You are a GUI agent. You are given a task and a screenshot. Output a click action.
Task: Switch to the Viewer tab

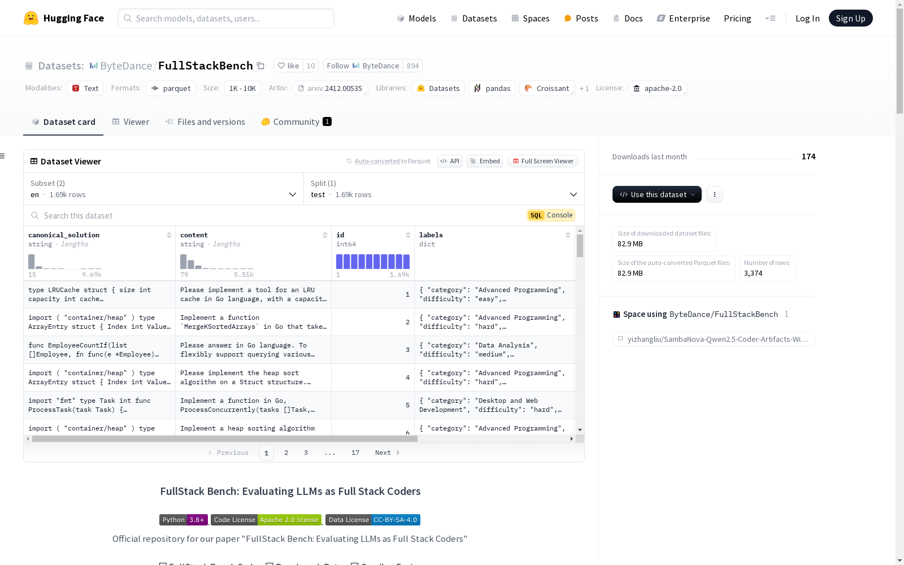tap(131, 122)
